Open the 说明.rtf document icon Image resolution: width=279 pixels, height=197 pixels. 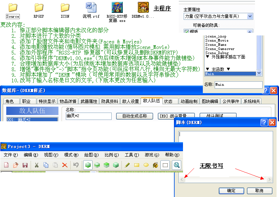point(91,7)
